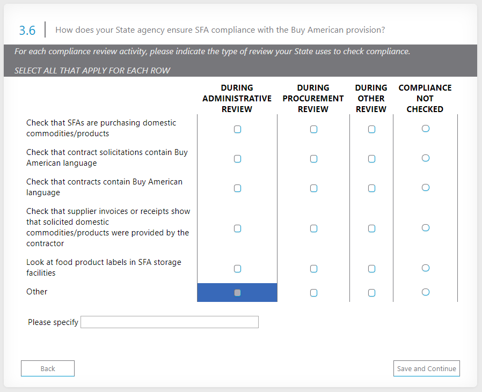Click the Please specify text field
The height and width of the screenshot is (392, 482).
point(170,322)
